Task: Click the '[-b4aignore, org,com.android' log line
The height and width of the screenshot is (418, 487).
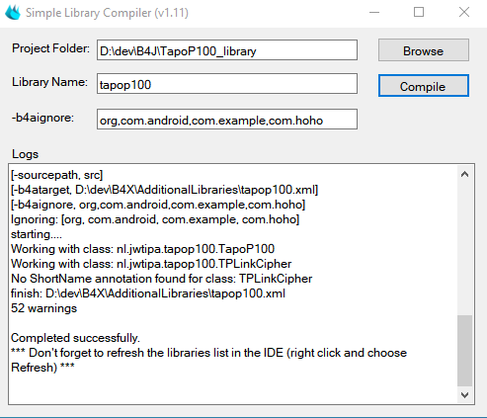Action: tap(158, 205)
